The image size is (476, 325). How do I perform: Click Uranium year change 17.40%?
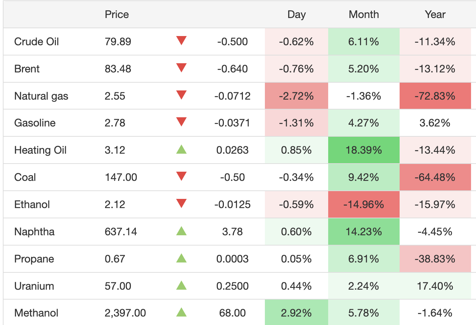tap(435, 286)
